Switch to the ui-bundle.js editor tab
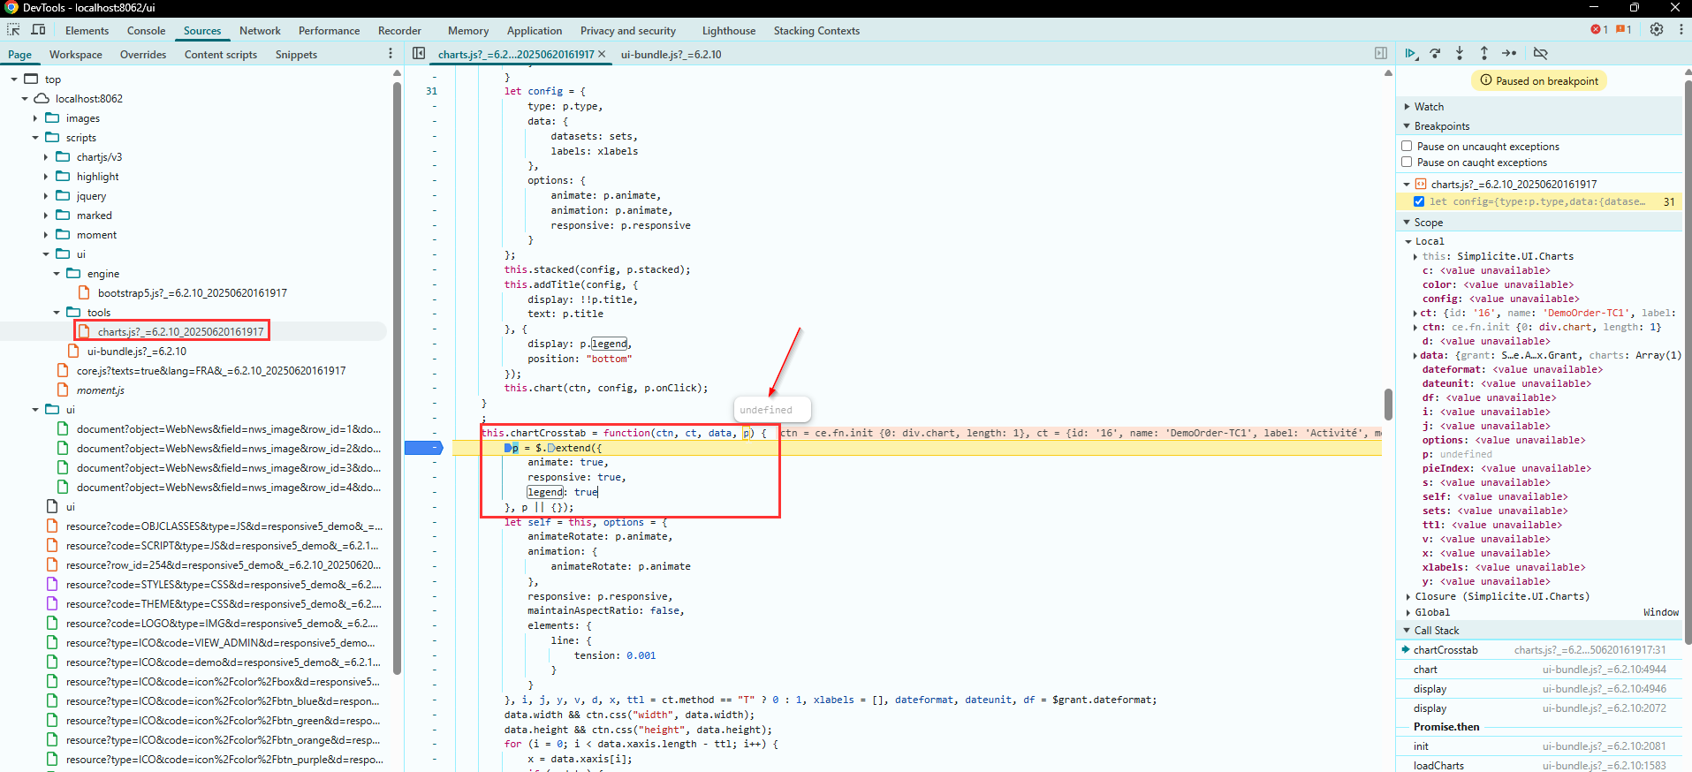The height and width of the screenshot is (772, 1692). pyautogui.click(x=671, y=54)
